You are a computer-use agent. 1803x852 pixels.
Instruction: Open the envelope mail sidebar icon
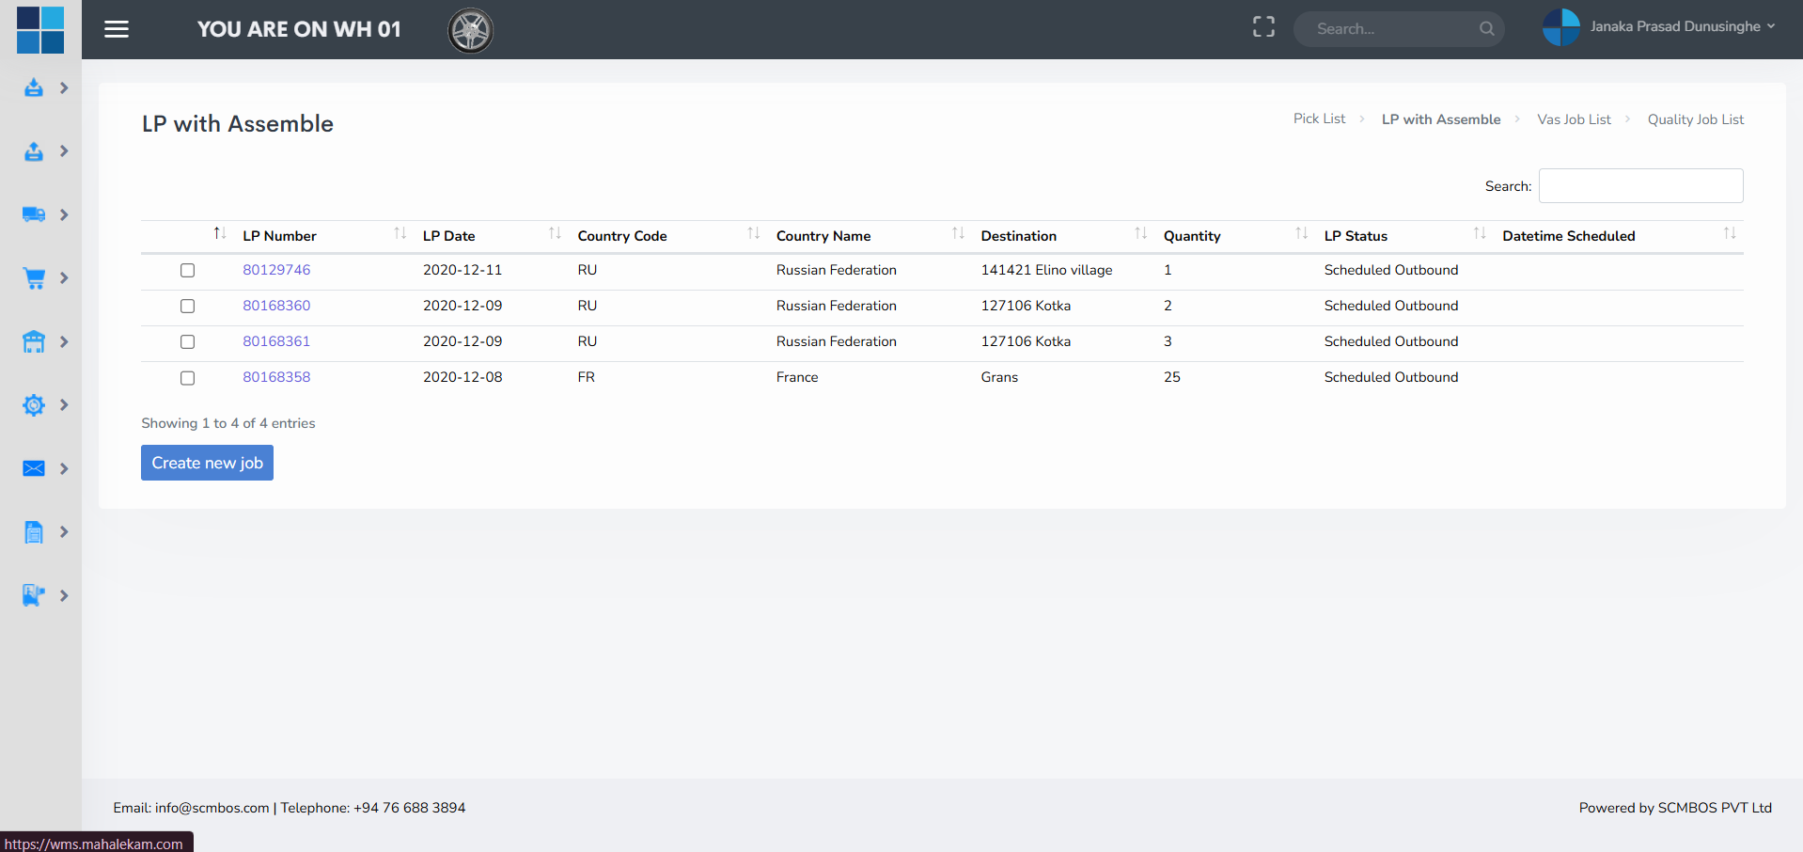coord(34,468)
